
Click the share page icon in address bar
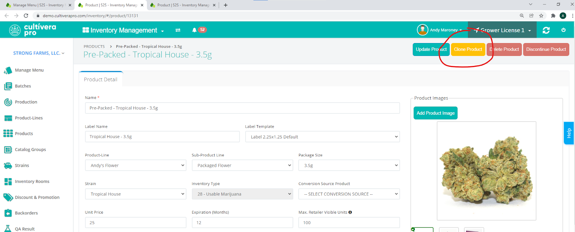tap(532, 15)
